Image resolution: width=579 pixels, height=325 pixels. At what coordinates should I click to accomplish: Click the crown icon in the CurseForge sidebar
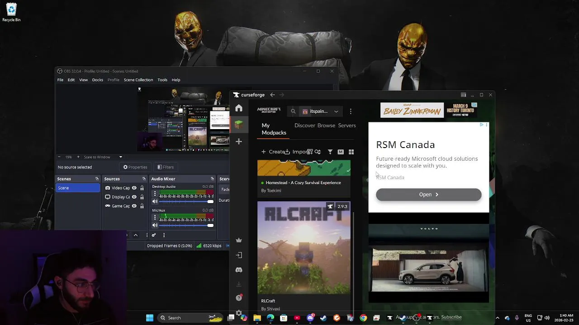[239, 240]
